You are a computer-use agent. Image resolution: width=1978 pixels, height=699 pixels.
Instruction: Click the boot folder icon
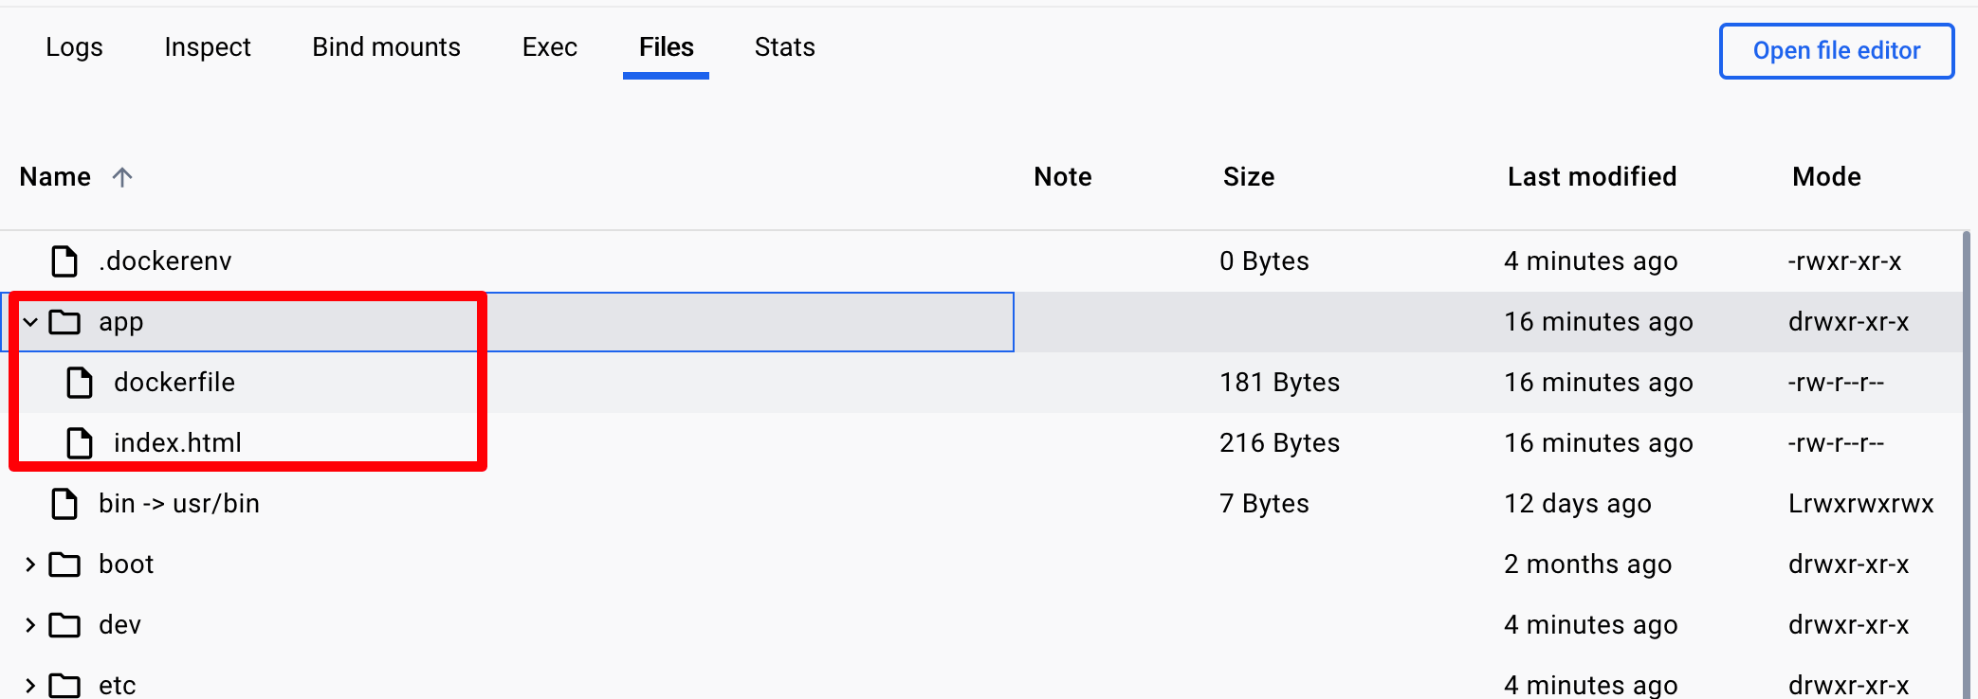(x=64, y=565)
